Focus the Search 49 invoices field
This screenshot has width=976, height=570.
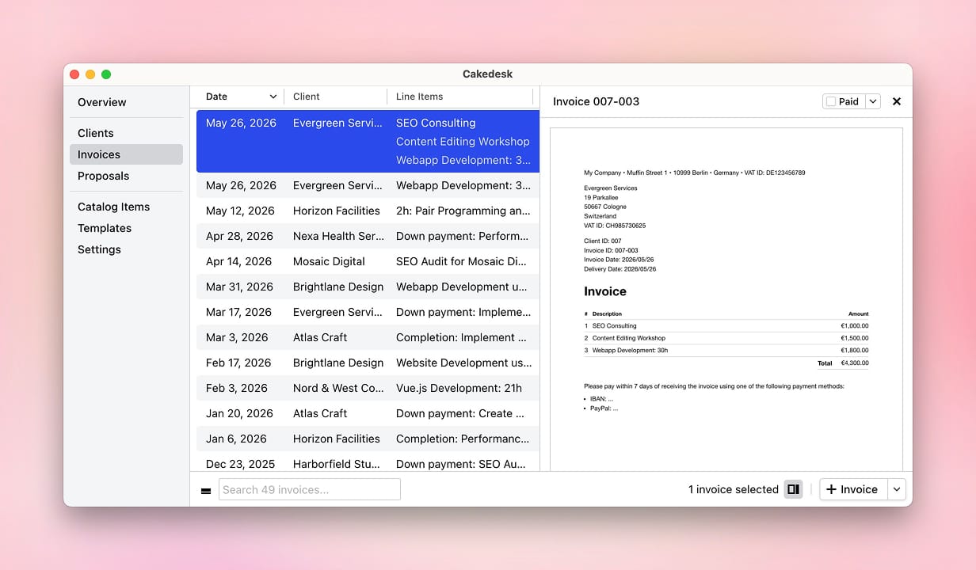click(310, 489)
